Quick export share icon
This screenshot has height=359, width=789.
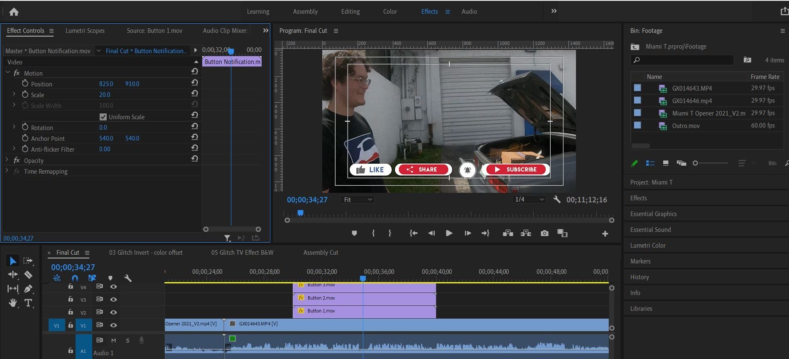click(784, 12)
